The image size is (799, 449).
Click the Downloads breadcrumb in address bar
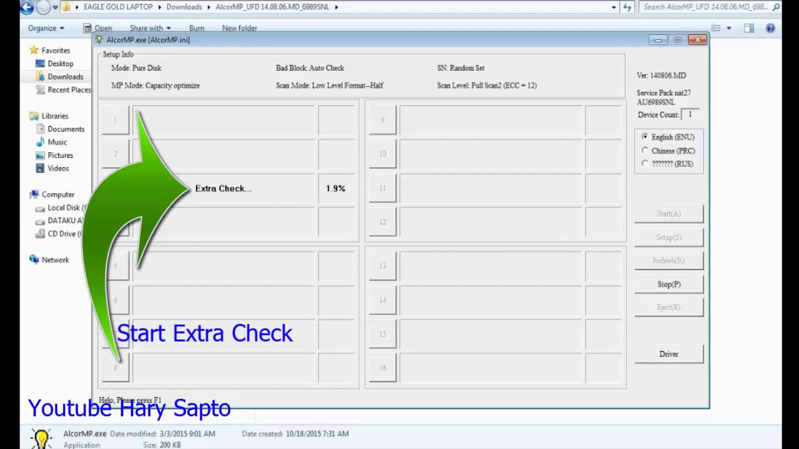(x=184, y=7)
